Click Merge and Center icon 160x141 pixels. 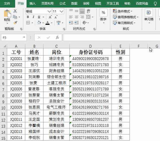tap(88, 17)
